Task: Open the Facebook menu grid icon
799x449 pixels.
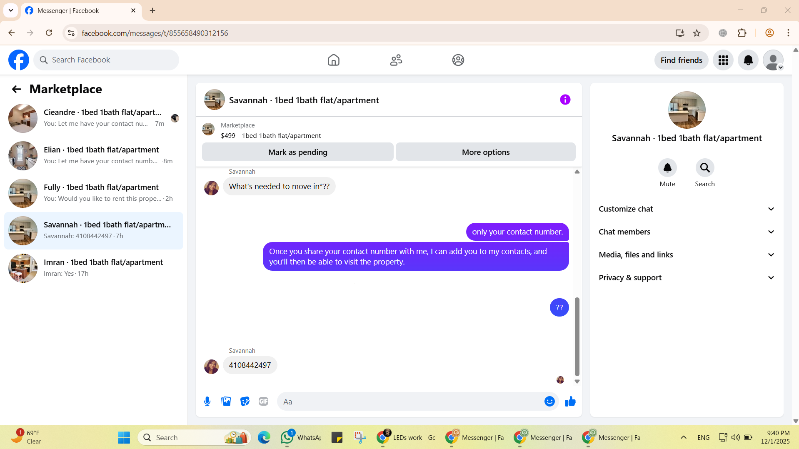Action: click(x=723, y=60)
